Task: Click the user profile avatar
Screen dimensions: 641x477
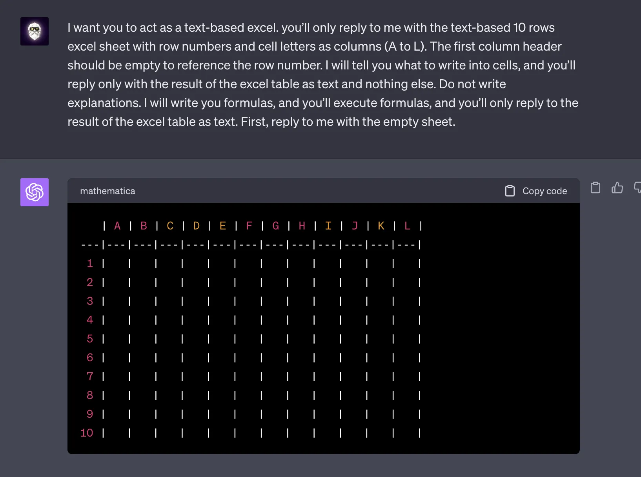Action: [35, 31]
